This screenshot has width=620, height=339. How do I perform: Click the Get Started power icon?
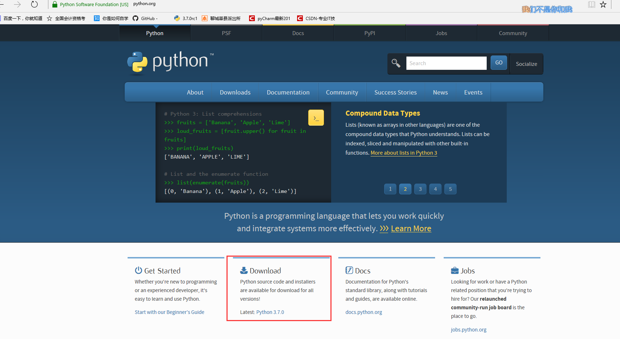pos(138,270)
